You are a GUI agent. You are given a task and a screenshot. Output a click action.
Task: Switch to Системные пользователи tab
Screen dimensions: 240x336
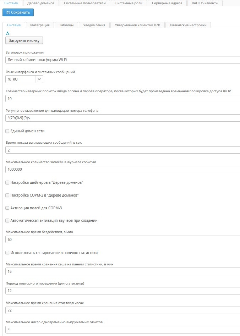coord(85,3)
